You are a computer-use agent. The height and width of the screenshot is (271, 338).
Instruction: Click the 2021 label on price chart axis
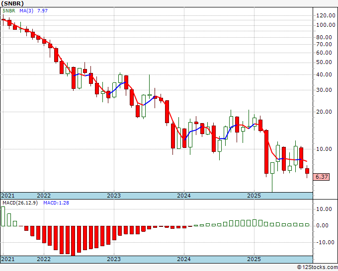point(8,196)
